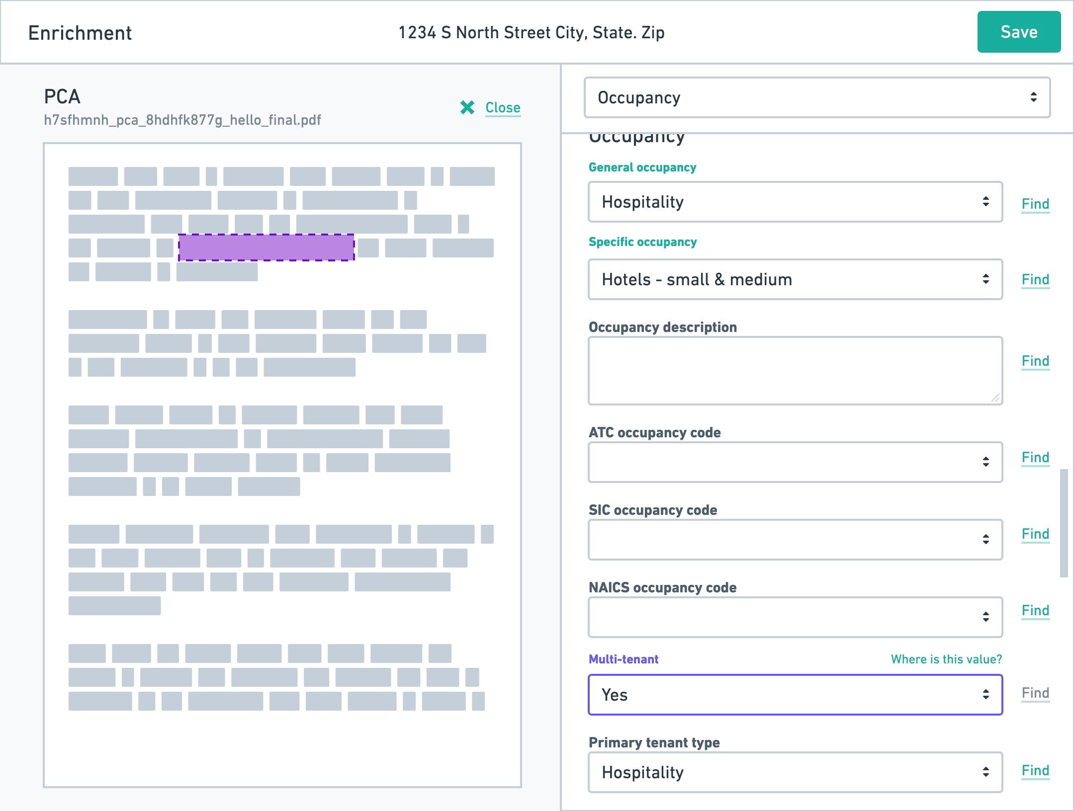This screenshot has width=1074, height=811.
Task: Click Find next to Specific occupancy
Action: [1035, 280]
